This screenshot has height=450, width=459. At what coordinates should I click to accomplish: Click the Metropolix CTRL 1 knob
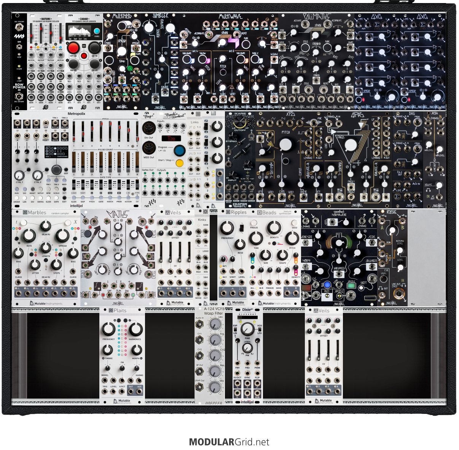pyautogui.click(x=19, y=175)
